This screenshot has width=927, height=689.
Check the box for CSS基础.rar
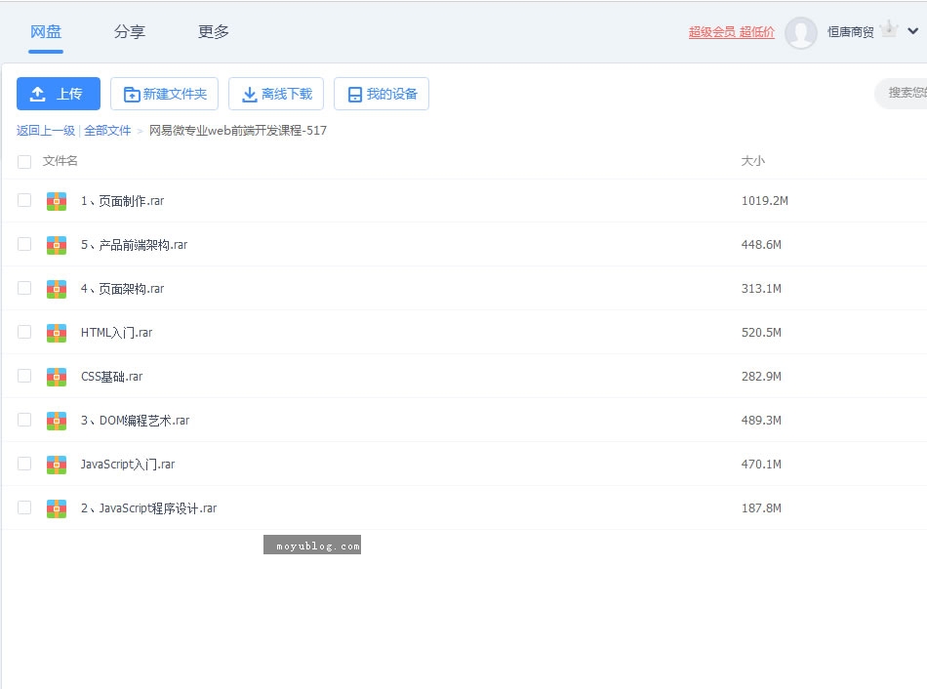pyautogui.click(x=24, y=376)
